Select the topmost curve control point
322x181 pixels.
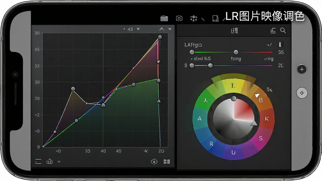(x=160, y=37)
